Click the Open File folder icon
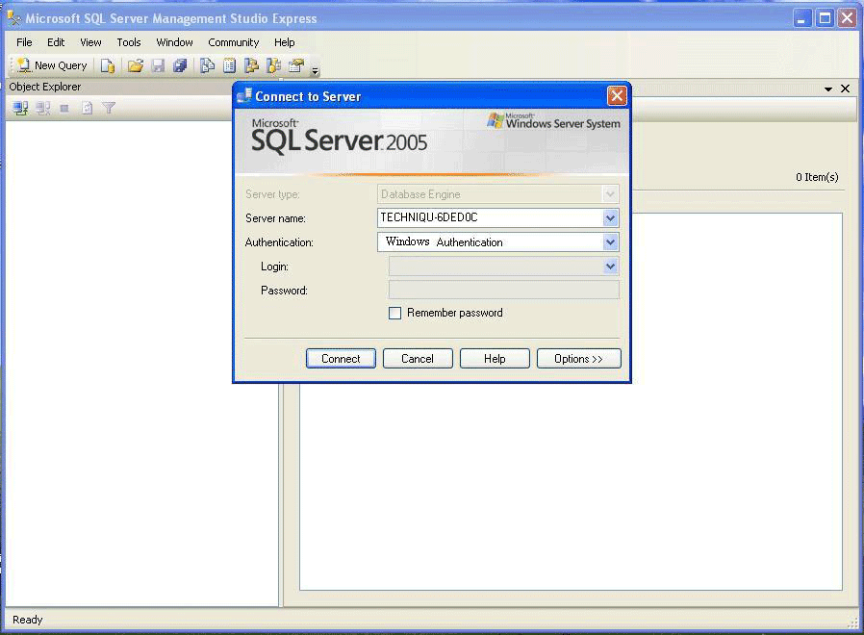Screen dimensions: 864x635 tap(136, 65)
